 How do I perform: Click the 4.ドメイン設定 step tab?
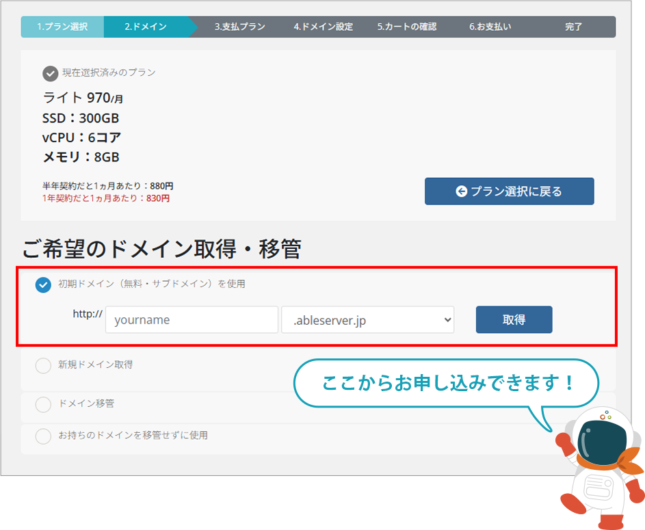click(x=323, y=27)
